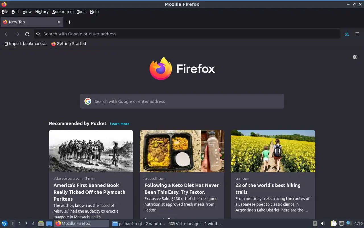Open the Puritans engraving article thumbnail
The image size is (364, 228).
tap(91, 151)
